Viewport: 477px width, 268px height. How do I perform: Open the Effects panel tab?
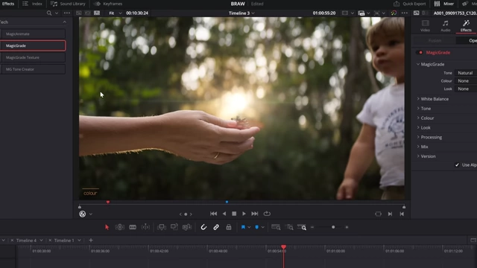click(8, 4)
